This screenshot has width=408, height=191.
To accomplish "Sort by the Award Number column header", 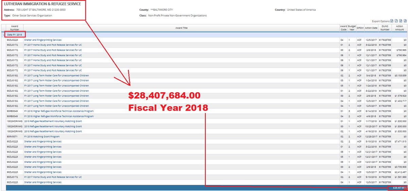I will [15, 28].
